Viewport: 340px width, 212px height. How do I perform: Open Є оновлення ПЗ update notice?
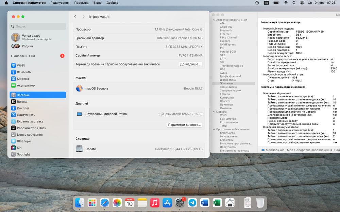point(38,56)
